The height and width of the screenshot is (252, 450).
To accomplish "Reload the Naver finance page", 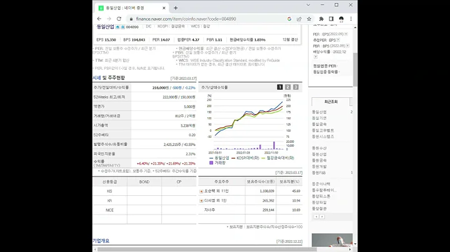I will coord(119,19).
